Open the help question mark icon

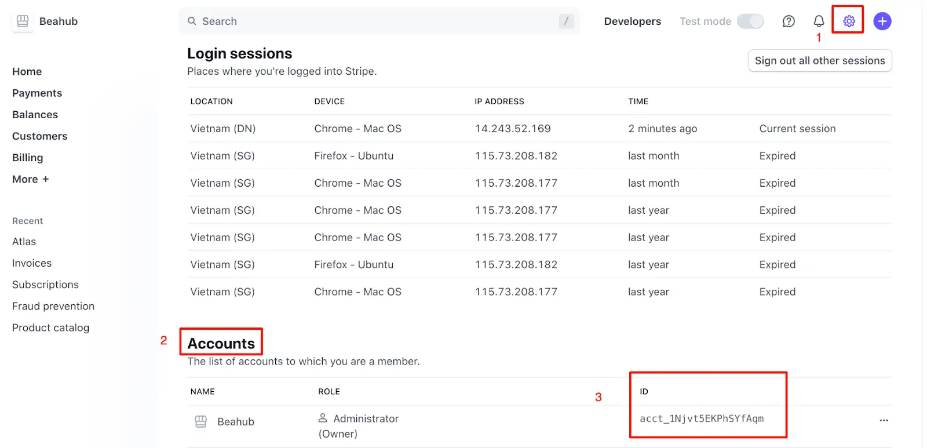(789, 21)
